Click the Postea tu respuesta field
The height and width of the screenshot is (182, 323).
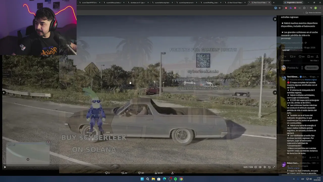293,68
